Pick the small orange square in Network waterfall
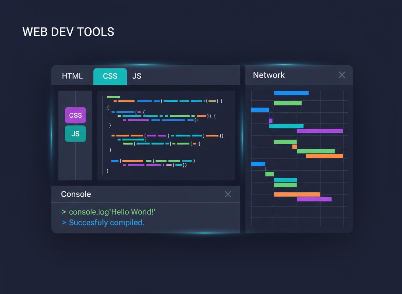The height and width of the screenshot is (294, 402). point(294,147)
